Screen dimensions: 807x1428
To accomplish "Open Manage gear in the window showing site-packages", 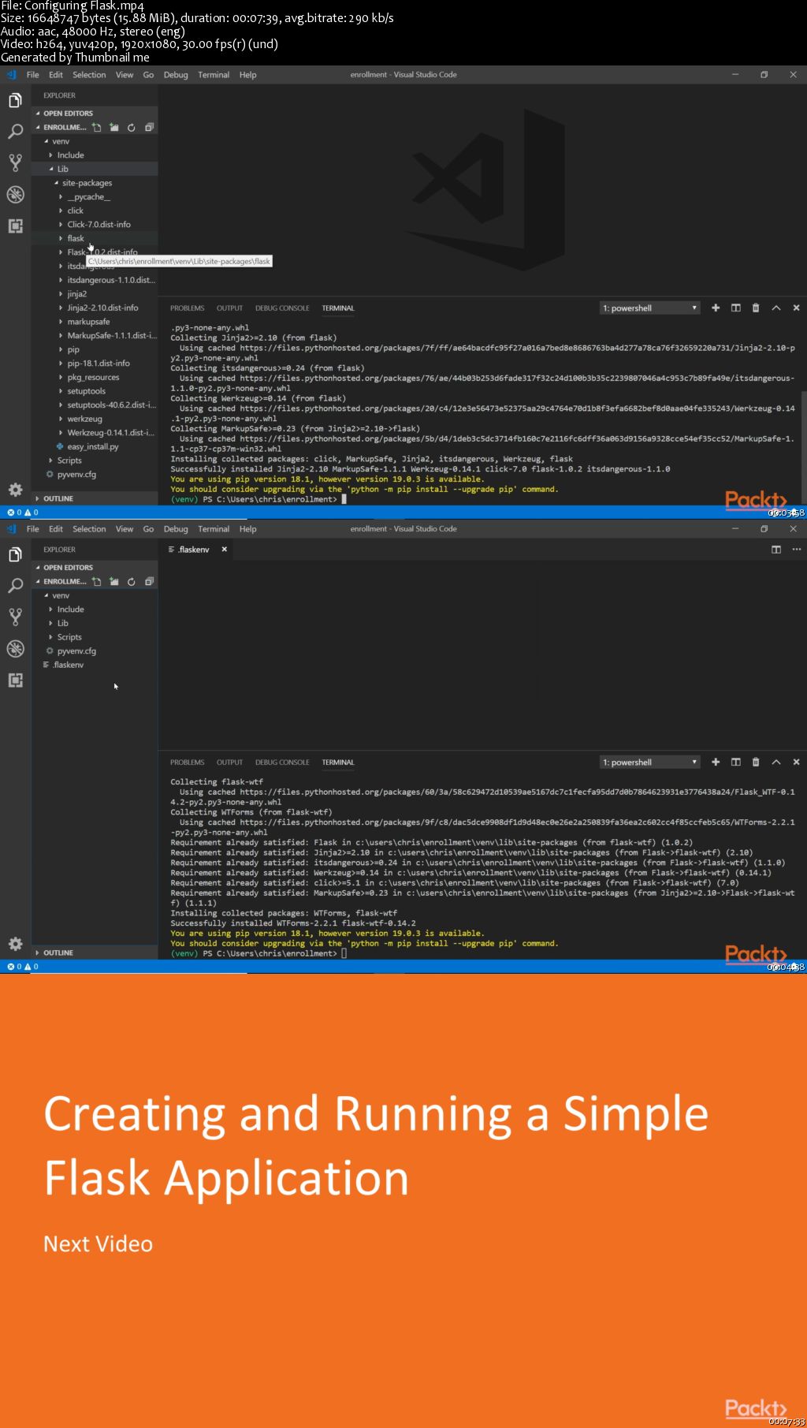I will pos(15,490).
